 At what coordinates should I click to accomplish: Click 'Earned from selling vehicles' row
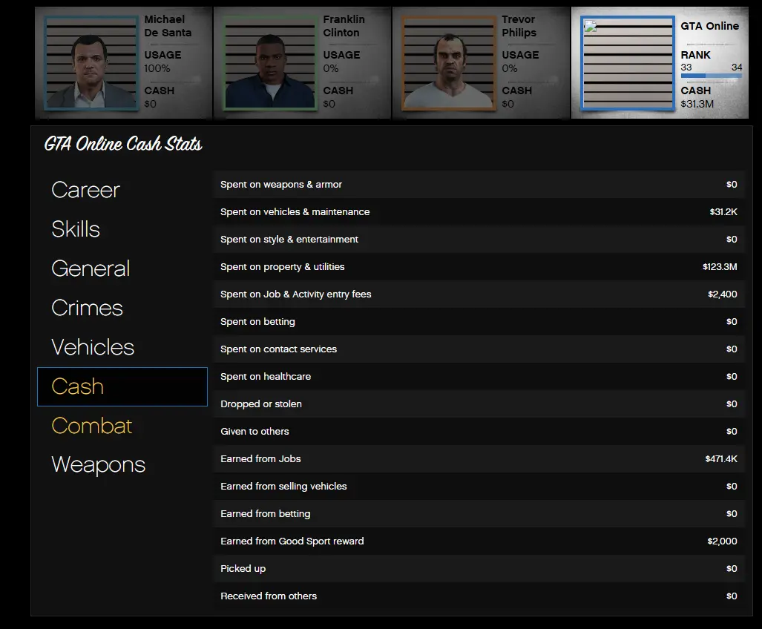[x=479, y=486]
